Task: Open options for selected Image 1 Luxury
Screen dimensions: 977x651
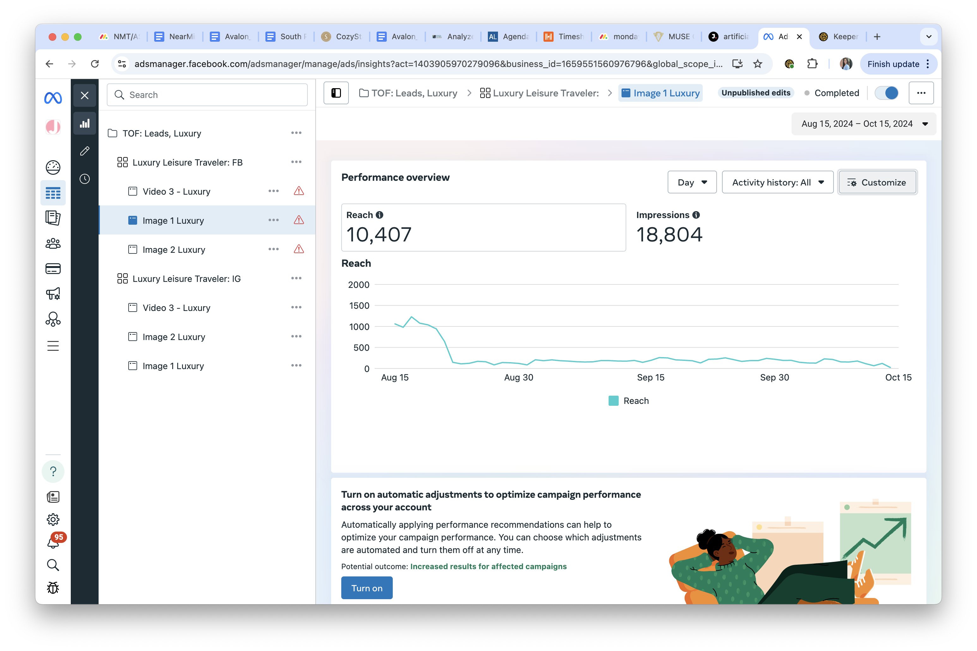Action: point(274,220)
